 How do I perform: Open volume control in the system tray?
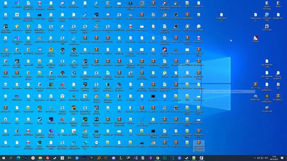[258, 158]
